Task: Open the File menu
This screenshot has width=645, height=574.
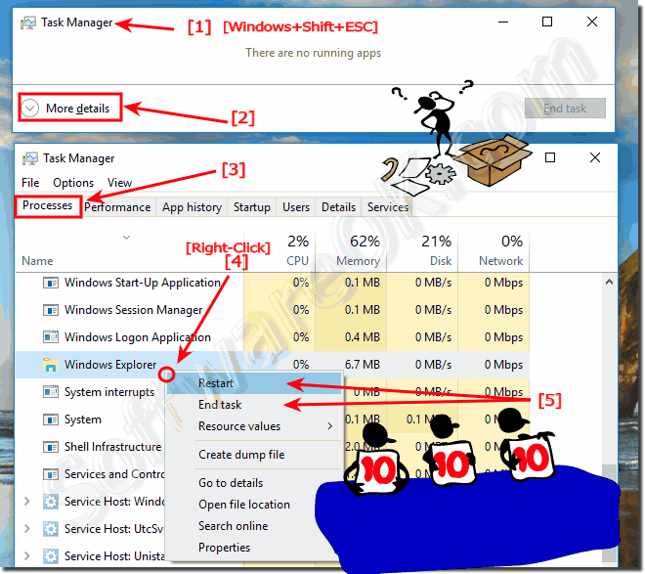Action: pyautogui.click(x=30, y=183)
